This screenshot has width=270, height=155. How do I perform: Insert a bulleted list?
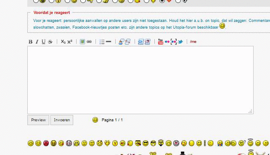point(102,42)
